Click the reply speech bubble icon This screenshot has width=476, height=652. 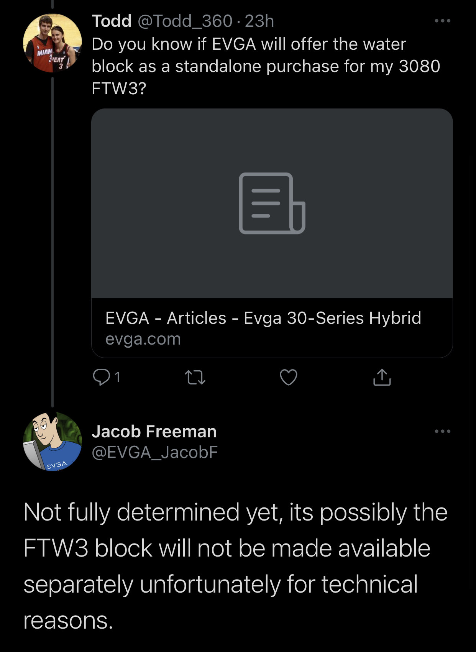point(101,377)
